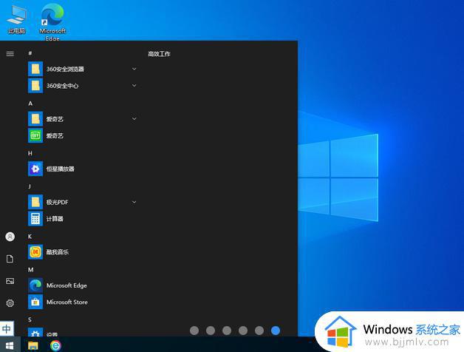Screen dimensions: 464x352
Task: Expand the 极光PDF folder chevron
Action: point(134,202)
